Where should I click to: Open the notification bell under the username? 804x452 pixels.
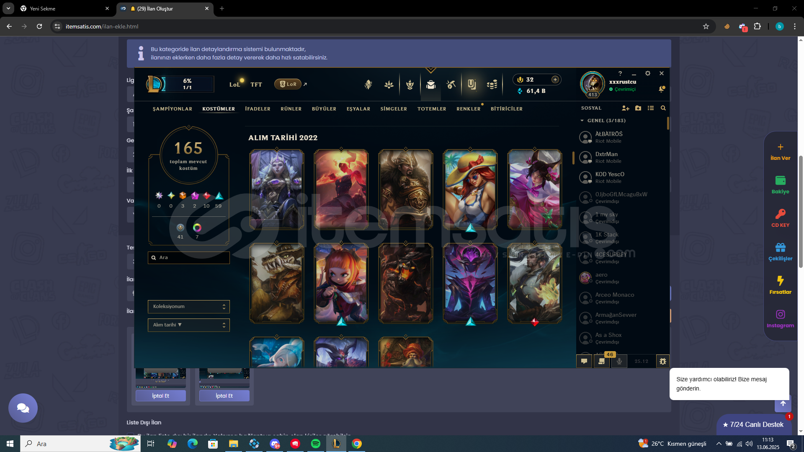[662, 89]
